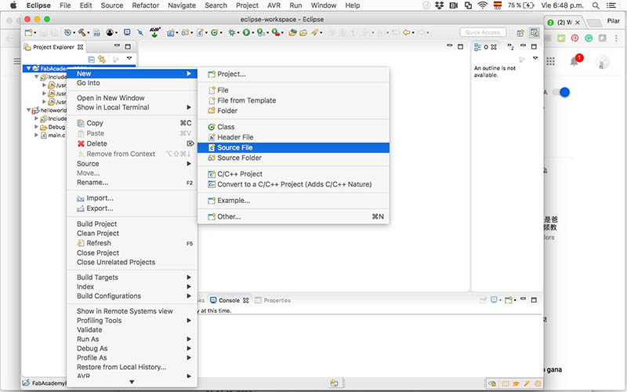
Task: Open Build Configurations submenu
Action: pyautogui.click(x=132, y=296)
